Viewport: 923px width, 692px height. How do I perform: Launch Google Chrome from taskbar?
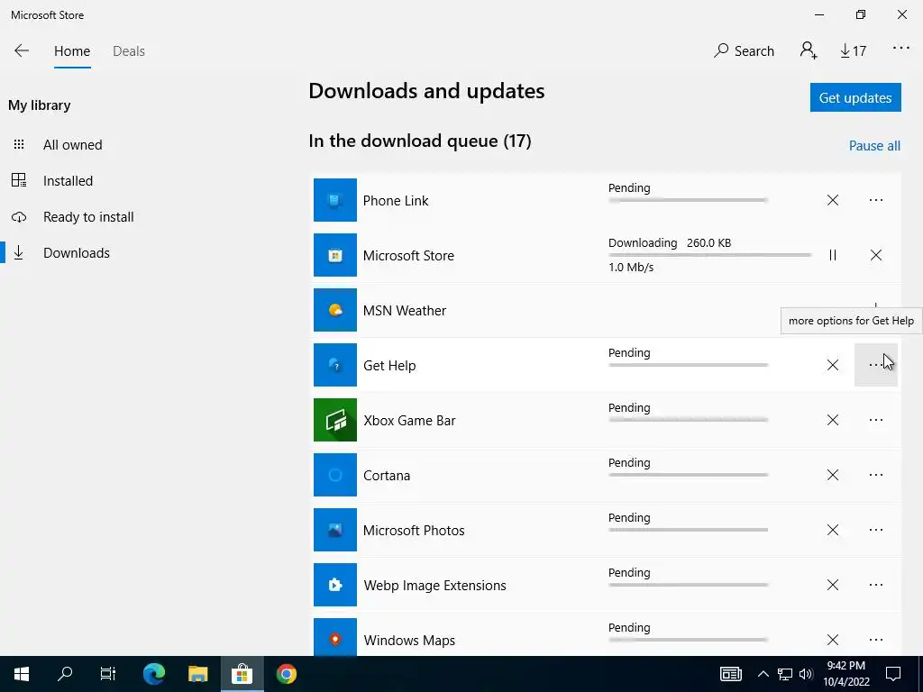286,674
